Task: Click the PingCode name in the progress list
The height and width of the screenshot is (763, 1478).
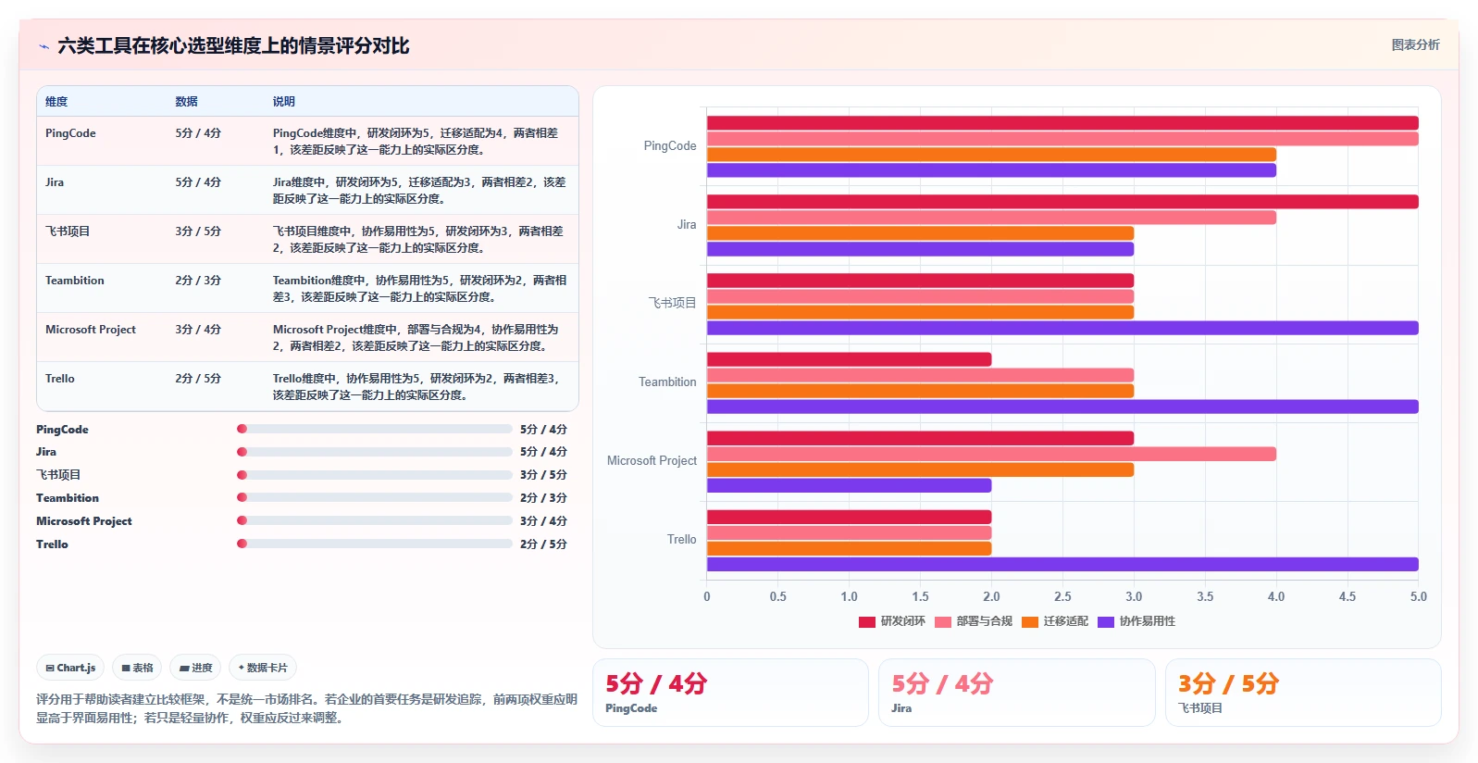Action: [62, 430]
